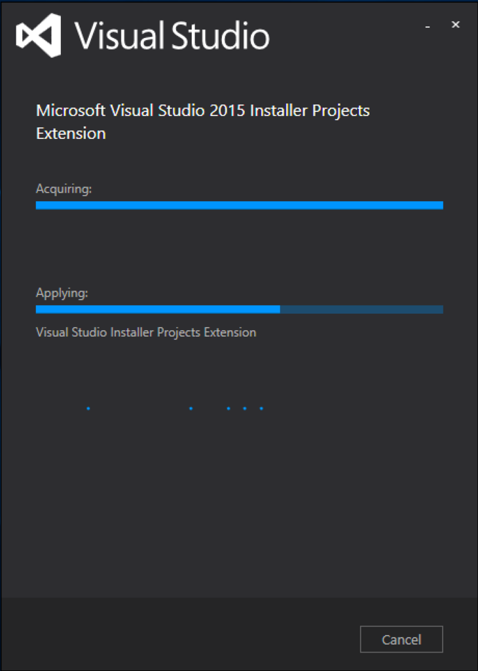
Task: Cancel the extension installation
Action: (401, 640)
